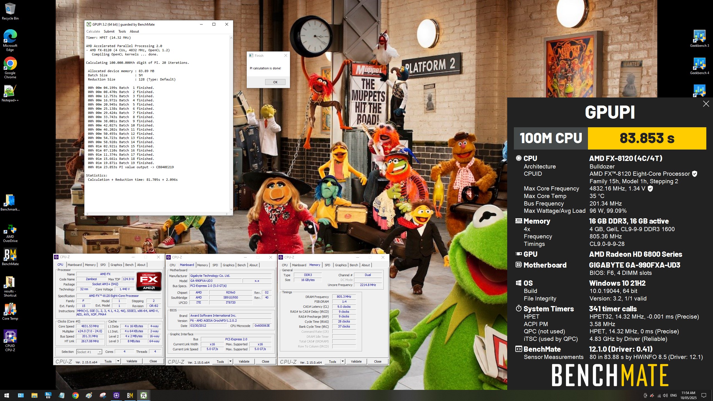Open the clock showing 11:54 AM
The width and height of the screenshot is (713, 401).
click(x=688, y=395)
